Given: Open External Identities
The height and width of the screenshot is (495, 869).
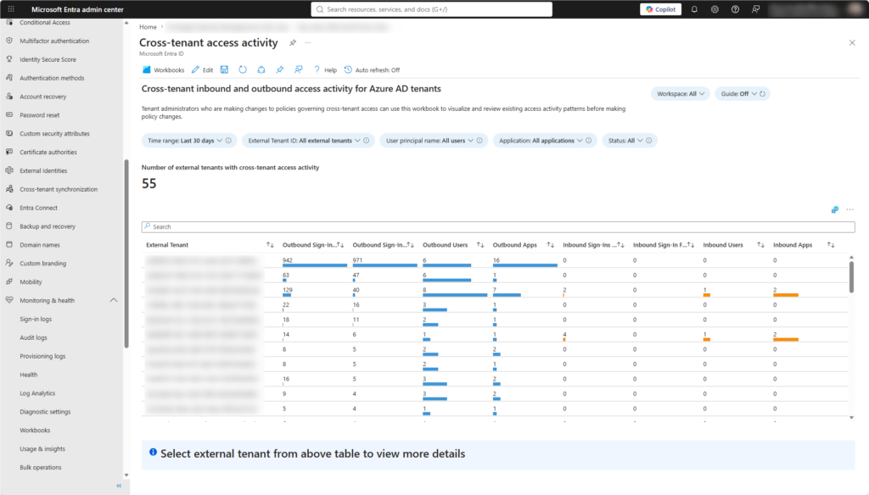Looking at the screenshot, I should [43, 171].
